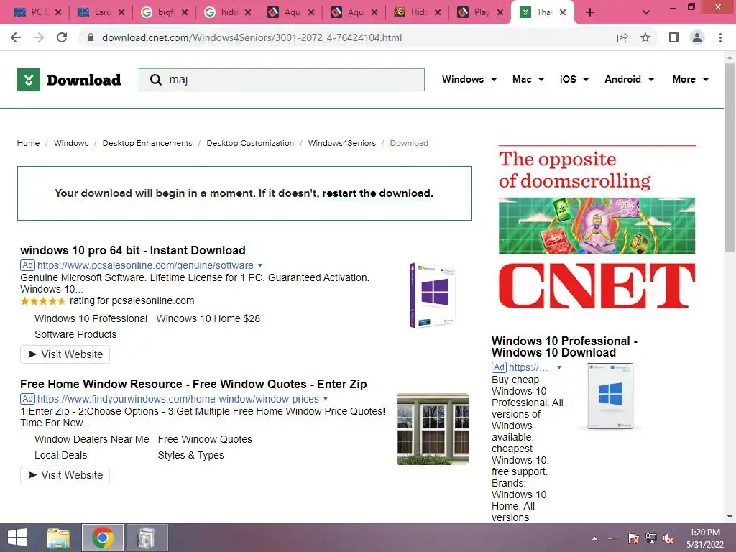This screenshot has height=552, width=736.
Task: Open Chrome three-dot menu
Action: 720,37
